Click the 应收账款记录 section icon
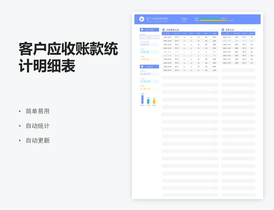The width and height of the screenshot is (274, 210). pyautogui.click(x=163, y=30)
